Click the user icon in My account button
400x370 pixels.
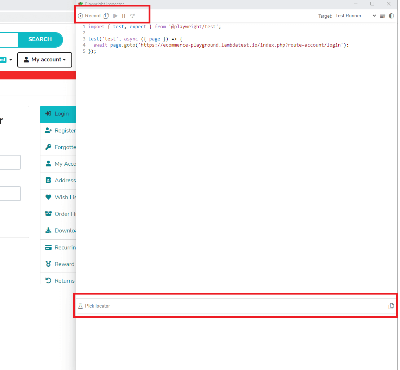tap(26, 60)
